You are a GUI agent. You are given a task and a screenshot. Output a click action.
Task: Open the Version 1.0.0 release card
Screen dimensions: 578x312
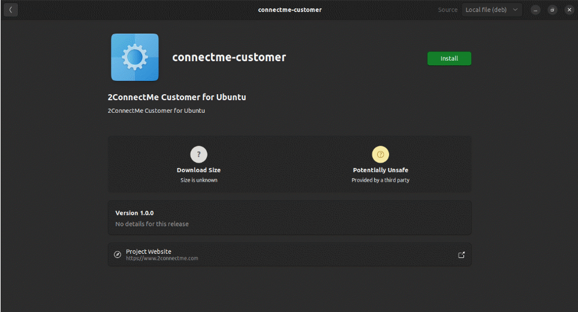290,218
